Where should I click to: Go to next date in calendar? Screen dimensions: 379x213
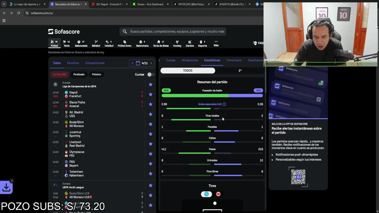tap(151, 63)
